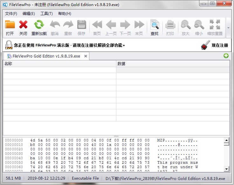Click the 缩放重置 (Reset zoom) icon
This screenshot has height=185, width=234.
pyautogui.click(x=215, y=24)
